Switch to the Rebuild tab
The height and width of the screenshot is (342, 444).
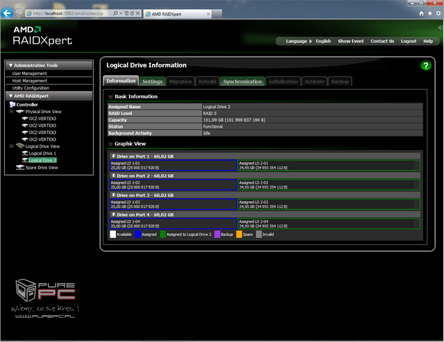click(x=207, y=82)
